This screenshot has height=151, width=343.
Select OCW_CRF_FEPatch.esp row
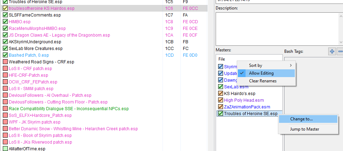point(33,82)
